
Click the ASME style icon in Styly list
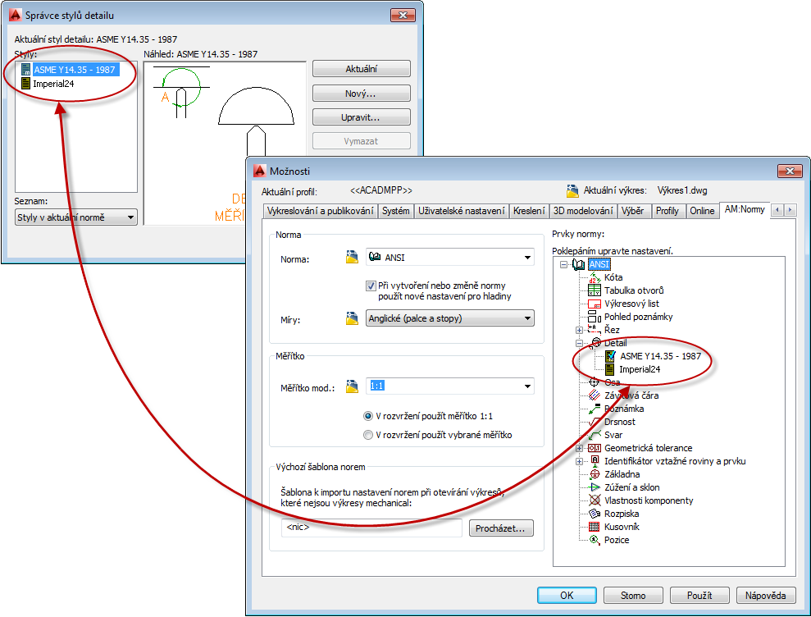[26, 70]
